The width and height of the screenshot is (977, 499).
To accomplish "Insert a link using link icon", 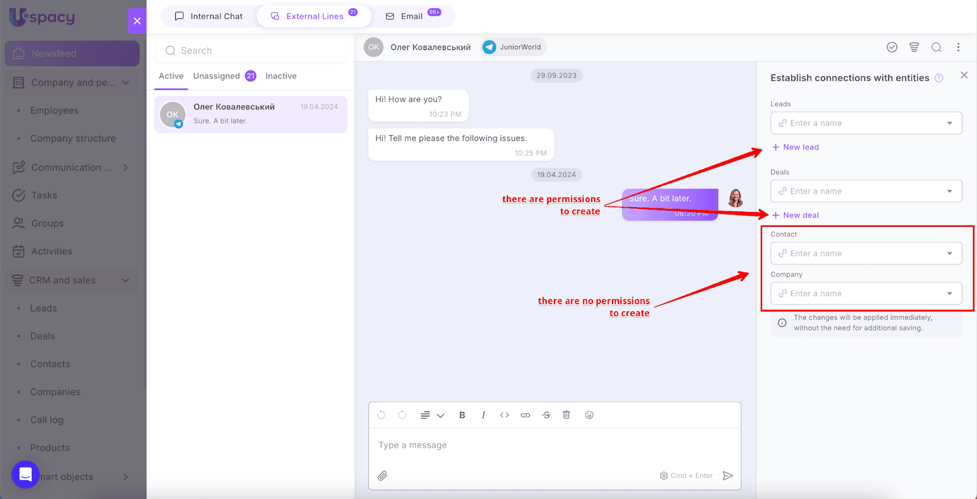I will pos(525,415).
